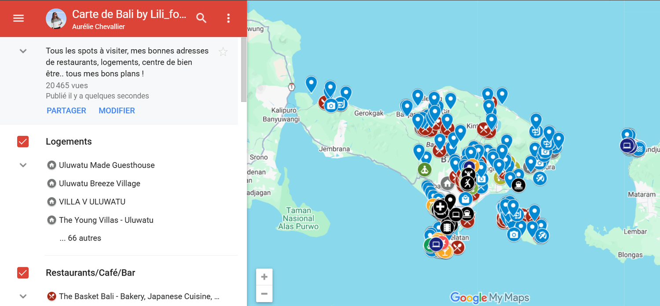The width and height of the screenshot is (660, 306).
Task: Star this map with the star icon
Action: coord(223,52)
